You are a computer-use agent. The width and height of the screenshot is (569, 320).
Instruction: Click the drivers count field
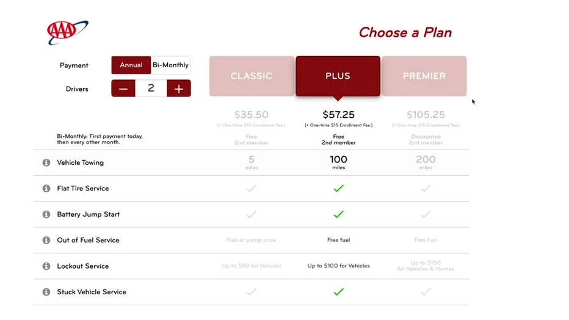pos(151,89)
